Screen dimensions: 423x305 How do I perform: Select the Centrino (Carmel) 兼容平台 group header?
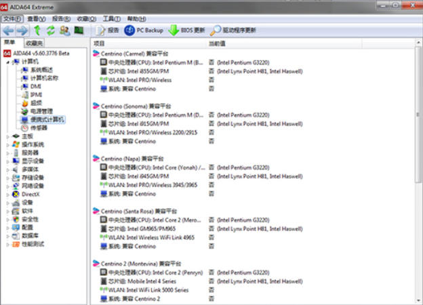[131, 54]
